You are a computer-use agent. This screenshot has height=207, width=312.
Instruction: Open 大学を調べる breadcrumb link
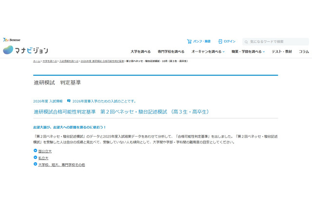tap(50, 61)
